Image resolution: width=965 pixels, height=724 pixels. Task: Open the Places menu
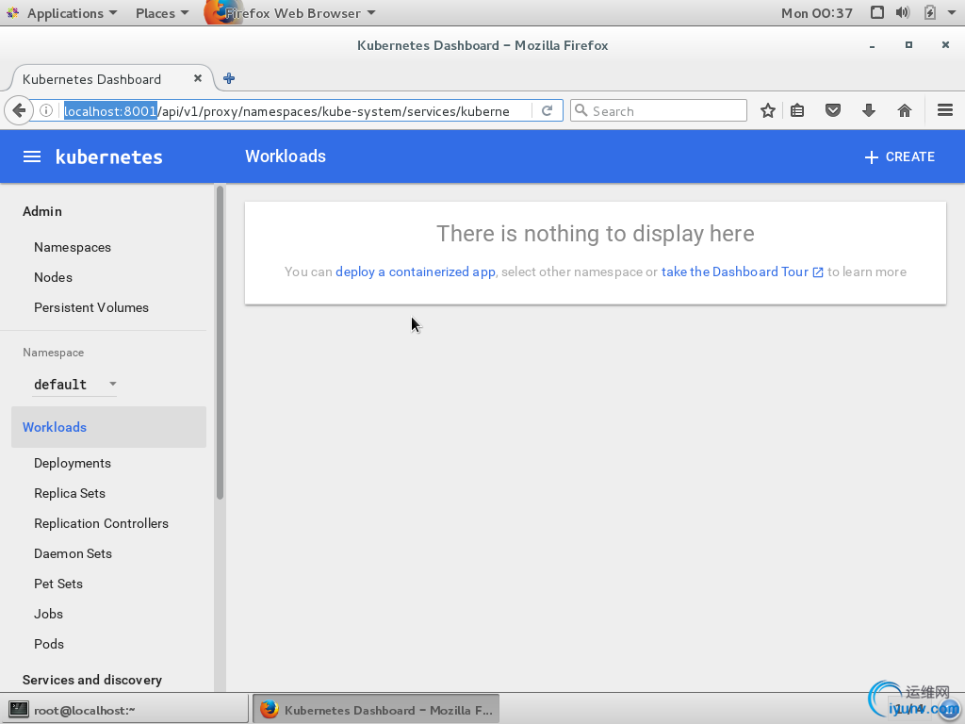pyautogui.click(x=162, y=13)
